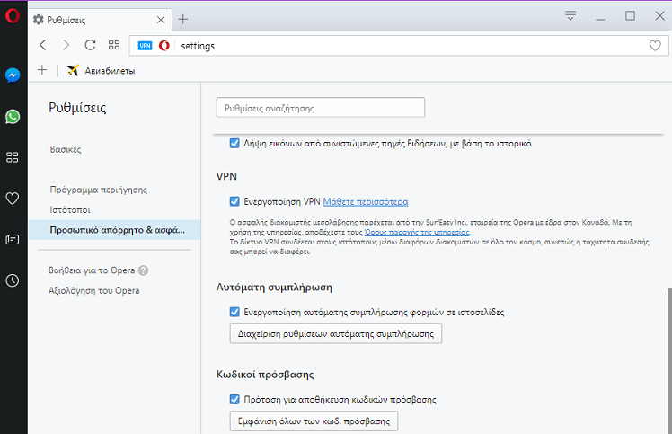Toggle the Πρόταση για αποθήκευση κωδικών checkbox
The image size is (672, 434).
coord(234,400)
